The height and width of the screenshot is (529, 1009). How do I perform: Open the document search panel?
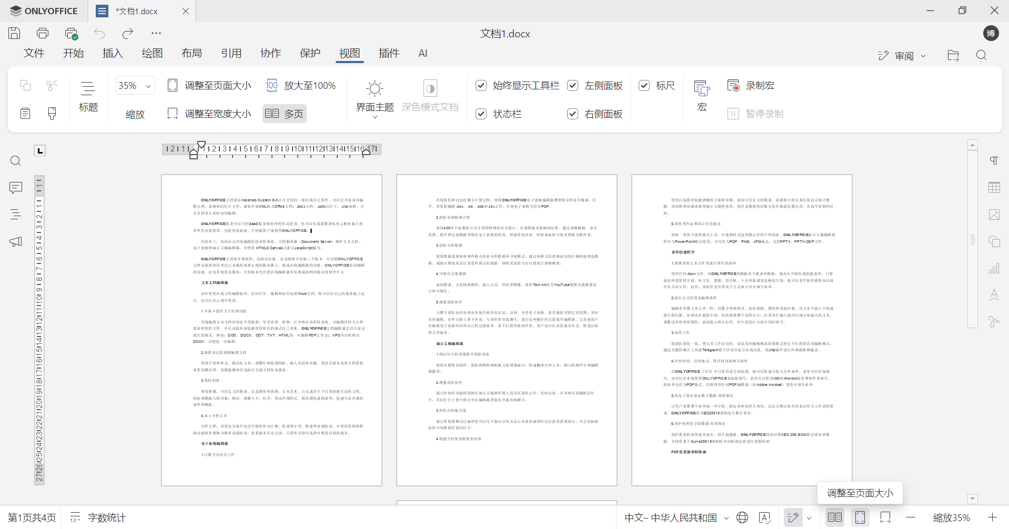pyautogui.click(x=15, y=160)
